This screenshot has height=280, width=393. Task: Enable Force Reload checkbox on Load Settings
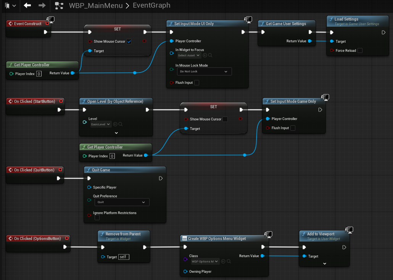pos(360,51)
